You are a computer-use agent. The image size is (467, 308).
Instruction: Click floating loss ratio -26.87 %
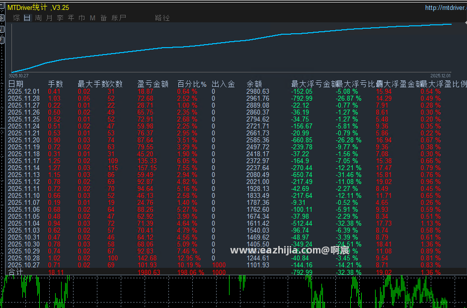[348, 98]
